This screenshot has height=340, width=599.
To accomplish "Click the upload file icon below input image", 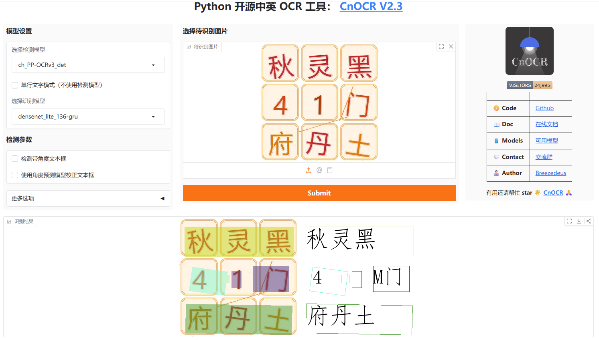I will [309, 170].
